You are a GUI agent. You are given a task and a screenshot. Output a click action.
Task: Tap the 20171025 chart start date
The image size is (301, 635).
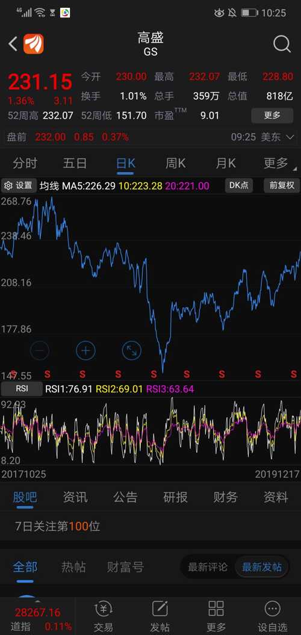click(x=24, y=474)
